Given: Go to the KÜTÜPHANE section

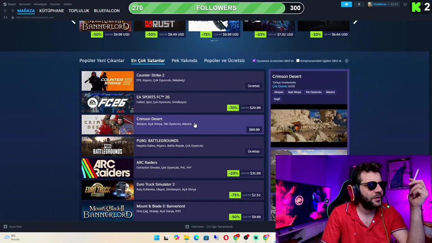Looking at the screenshot, I should tap(52, 11).
